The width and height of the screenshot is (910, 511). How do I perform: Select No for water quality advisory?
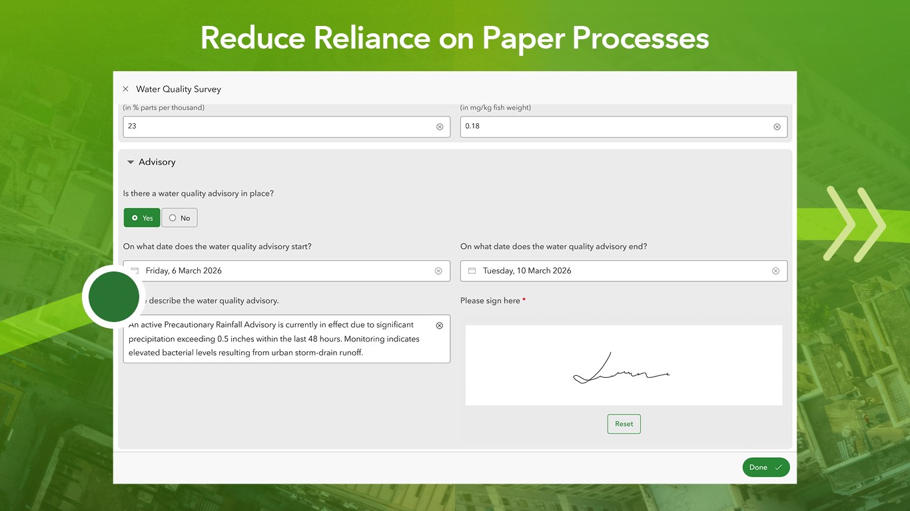179,218
